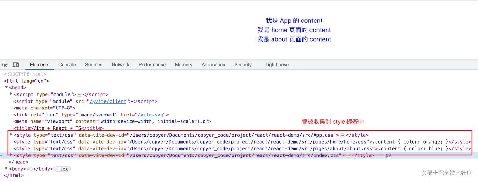Viewport: 478px width, 182px height.
Task: Open the Application tab
Action: pos(213,65)
